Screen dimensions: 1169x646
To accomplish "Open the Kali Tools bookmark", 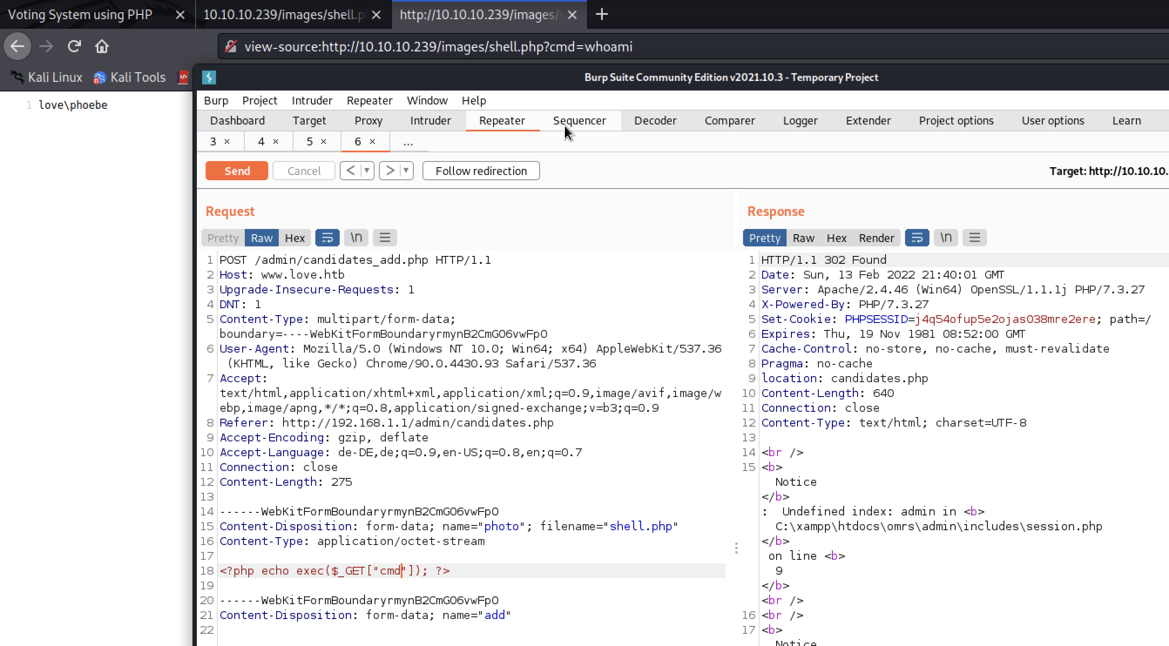I will tap(129, 77).
